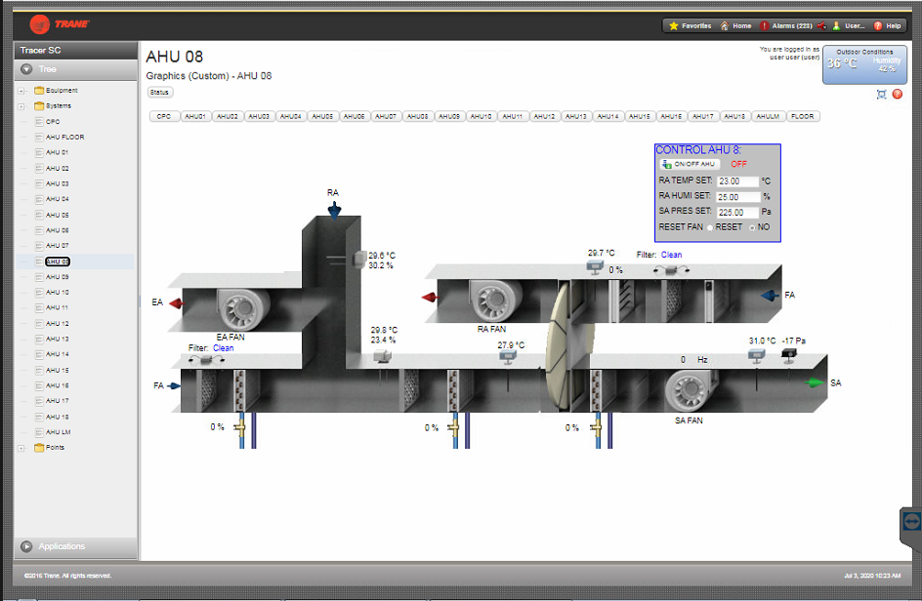Switch to the AHU12 tab

(544, 116)
